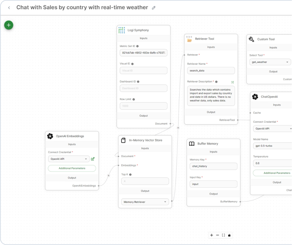Select the In-Memory Vector Store icon

point(123,140)
